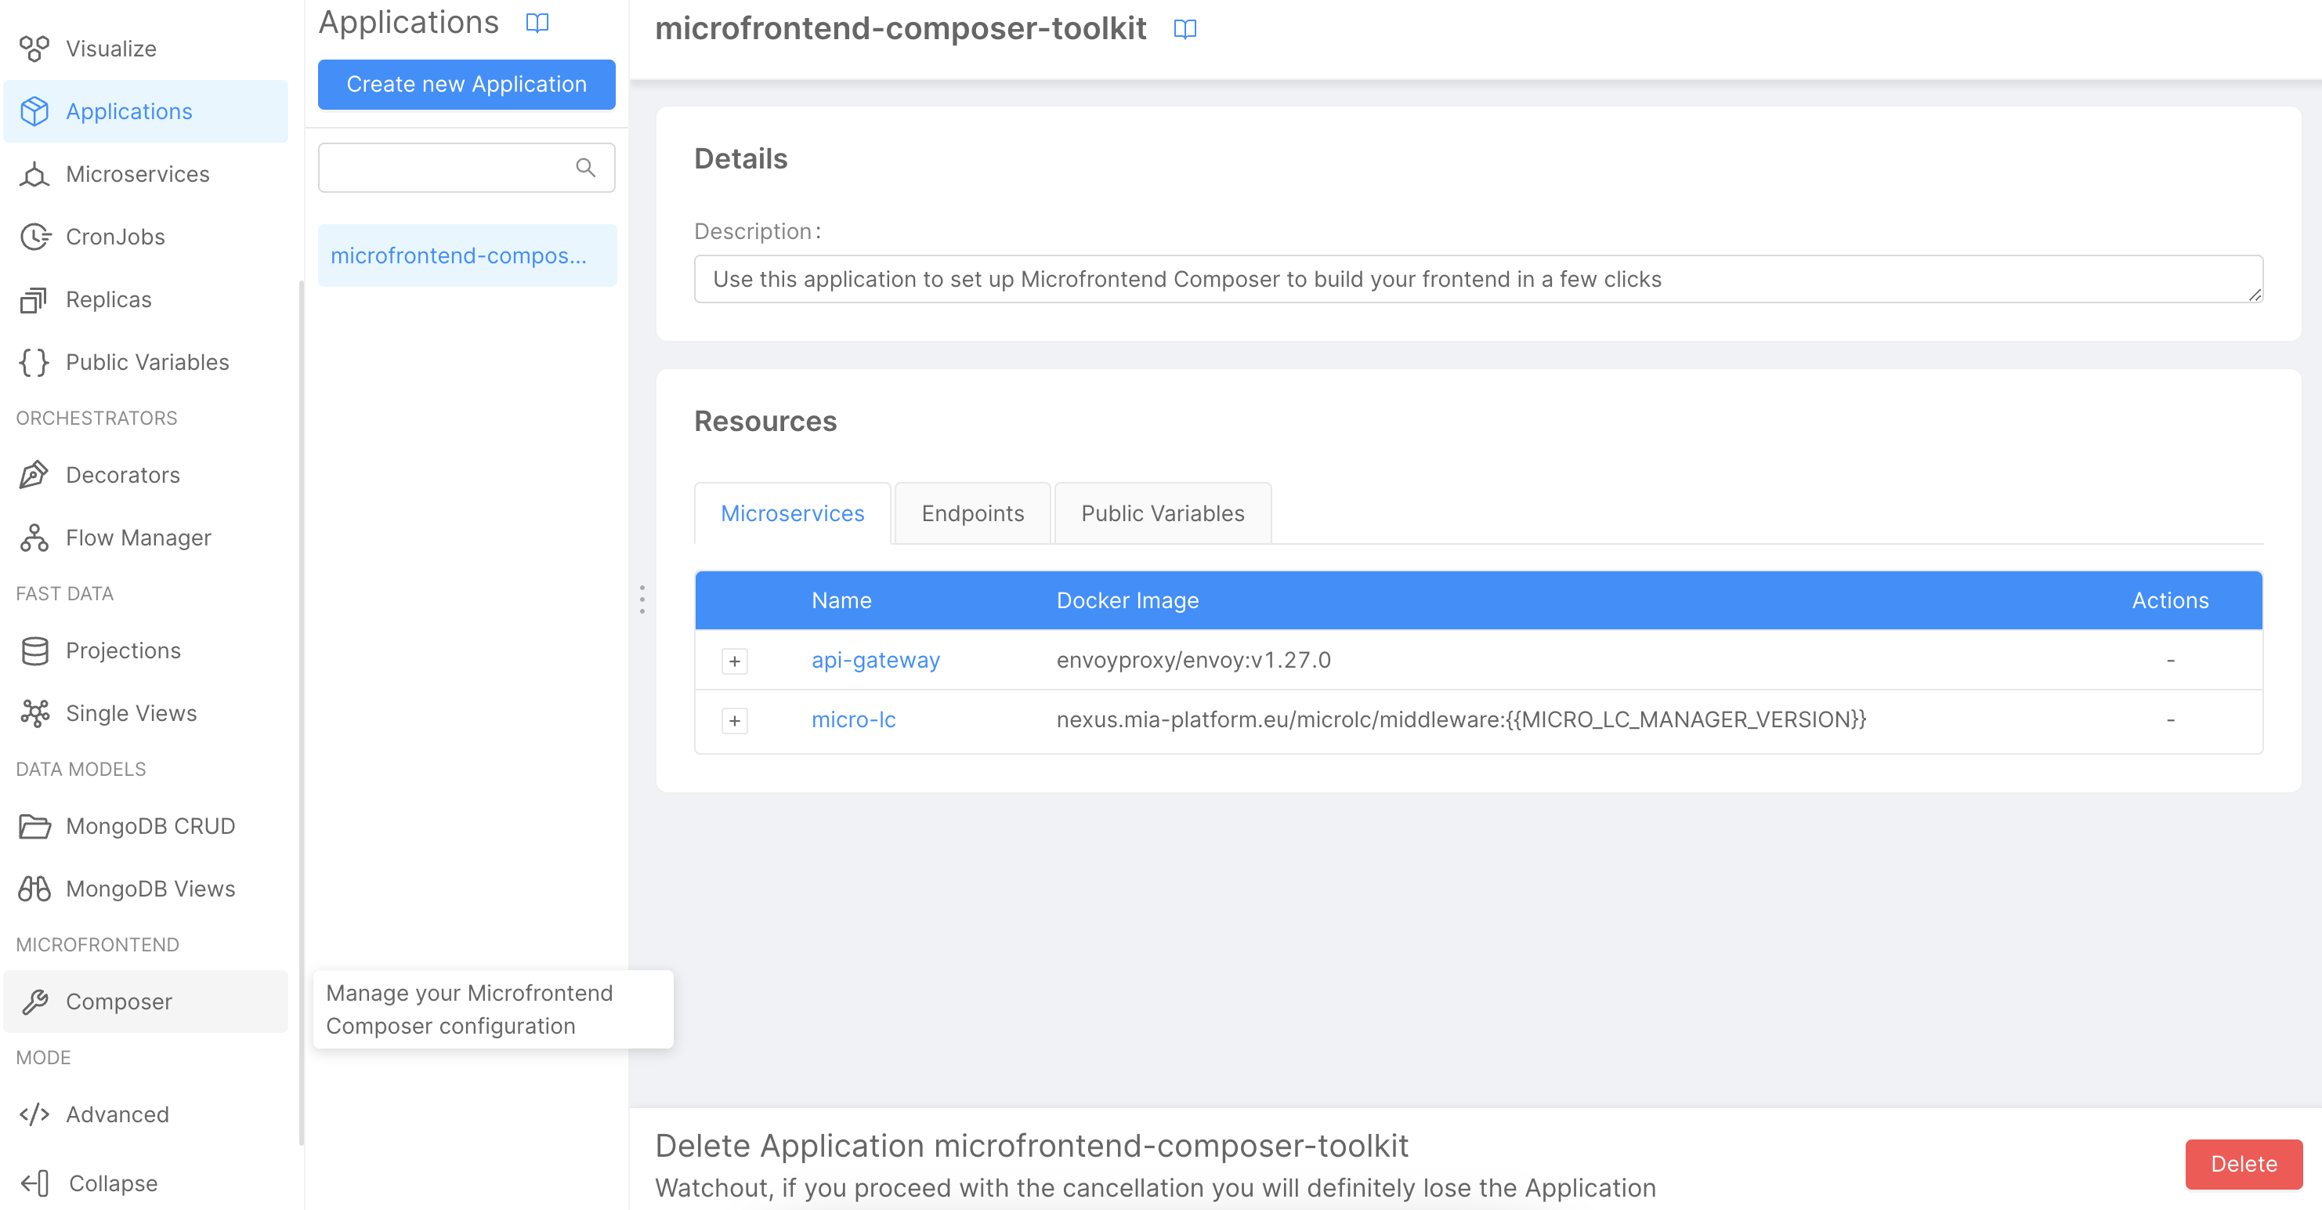This screenshot has width=2322, height=1210.
Task: Switch to the Endpoints tab
Action: click(x=971, y=513)
